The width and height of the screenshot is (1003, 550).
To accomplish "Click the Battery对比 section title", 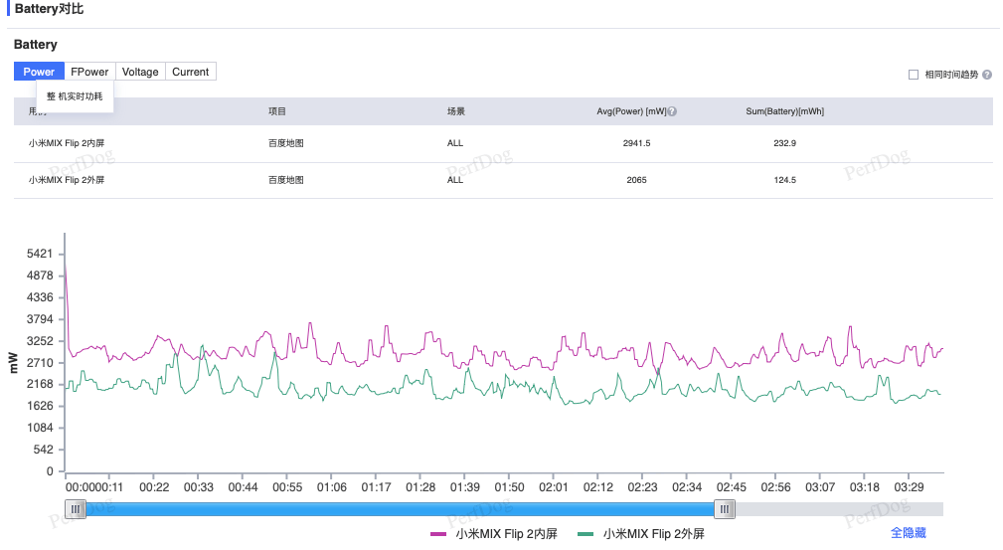I will click(x=50, y=9).
